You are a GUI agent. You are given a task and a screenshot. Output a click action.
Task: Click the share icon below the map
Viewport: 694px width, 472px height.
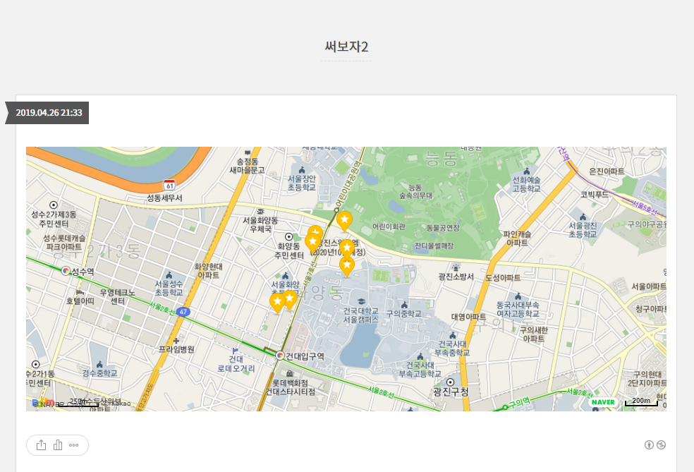point(41,445)
